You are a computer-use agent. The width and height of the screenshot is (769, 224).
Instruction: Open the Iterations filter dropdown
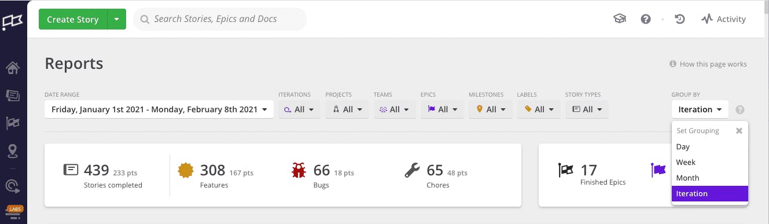pos(299,109)
